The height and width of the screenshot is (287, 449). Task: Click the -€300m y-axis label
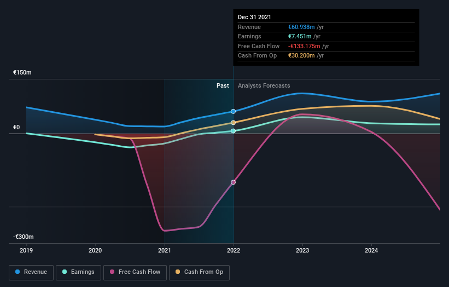(24, 237)
